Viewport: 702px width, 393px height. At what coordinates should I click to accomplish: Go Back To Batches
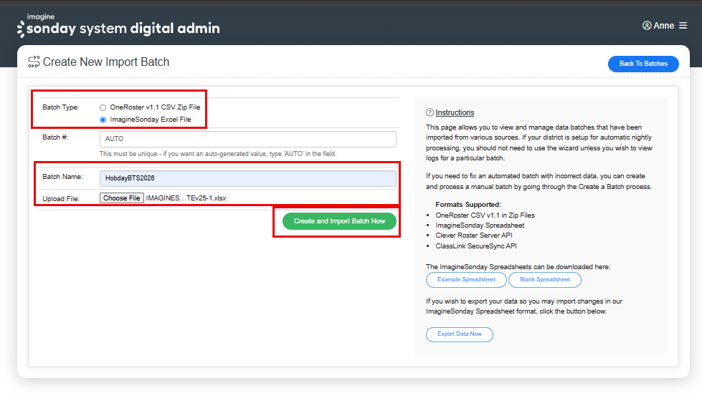tap(643, 64)
